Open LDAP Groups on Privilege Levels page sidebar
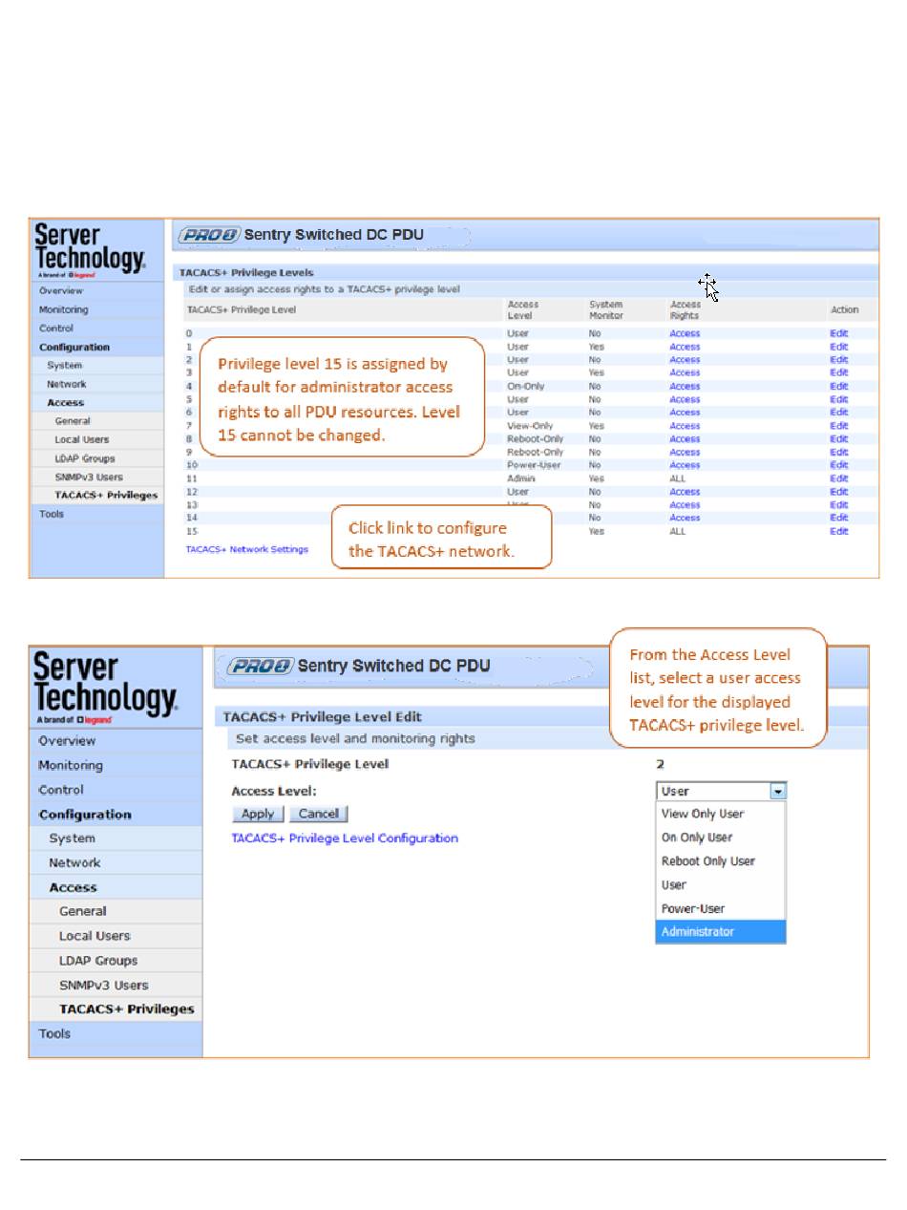The image size is (907, 1210). (84, 458)
